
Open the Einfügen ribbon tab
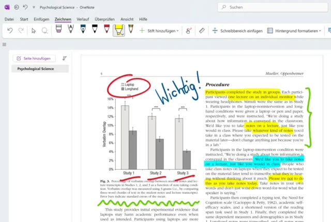pyautogui.click(x=41, y=19)
